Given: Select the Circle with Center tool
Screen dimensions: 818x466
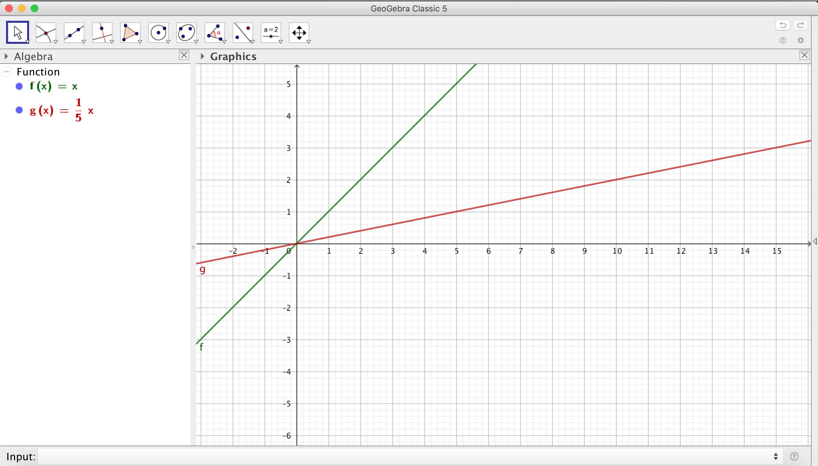Looking at the screenshot, I should point(158,32).
